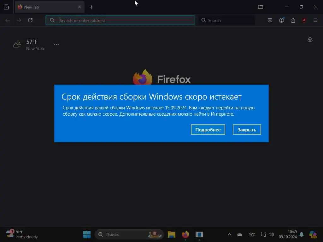Viewport: 323px width, 242px height.
Task: Go forward one page
Action: (x=19, y=20)
